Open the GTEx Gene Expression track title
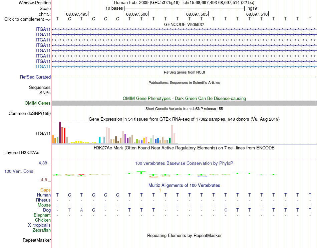 point(184,119)
